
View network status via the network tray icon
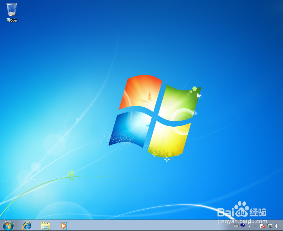270,226
